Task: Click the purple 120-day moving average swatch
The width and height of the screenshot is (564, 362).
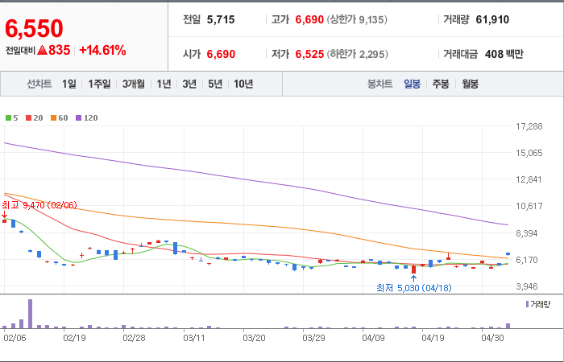Action: point(78,117)
